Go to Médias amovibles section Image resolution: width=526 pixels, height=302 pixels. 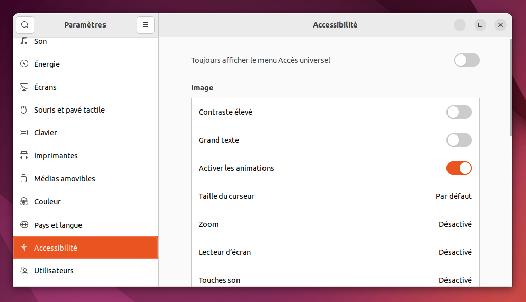tap(85, 179)
